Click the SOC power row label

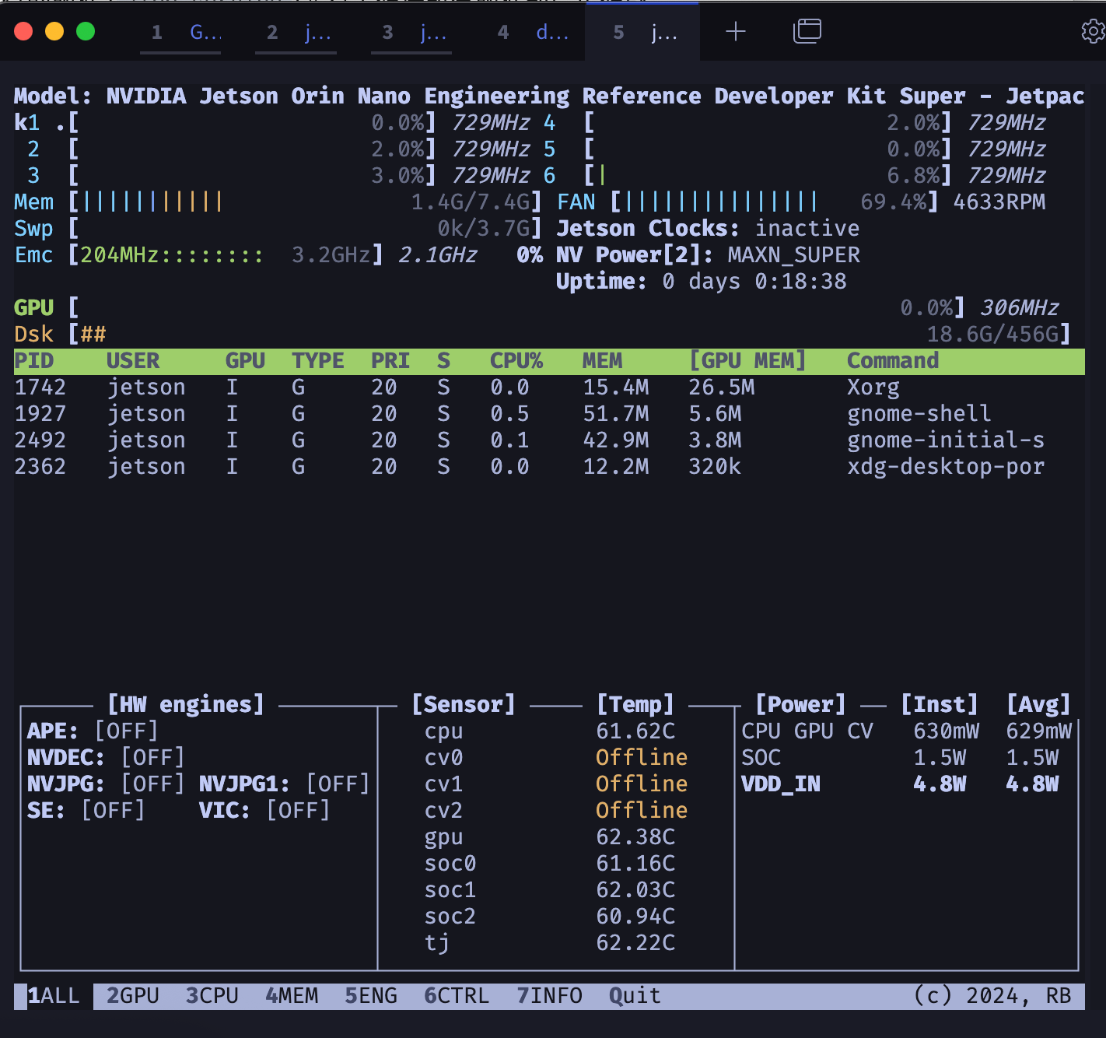click(761, 758)
